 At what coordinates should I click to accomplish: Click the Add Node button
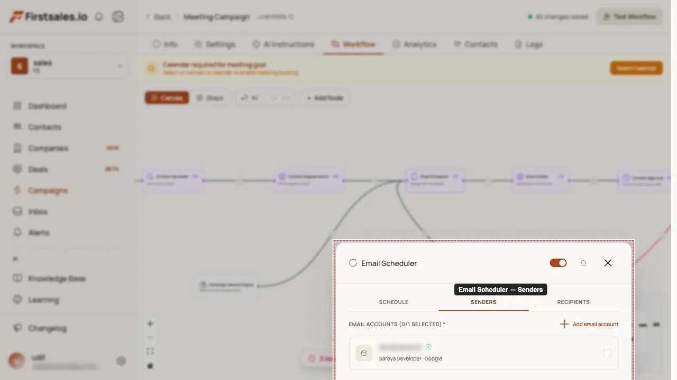click(325, 98)
